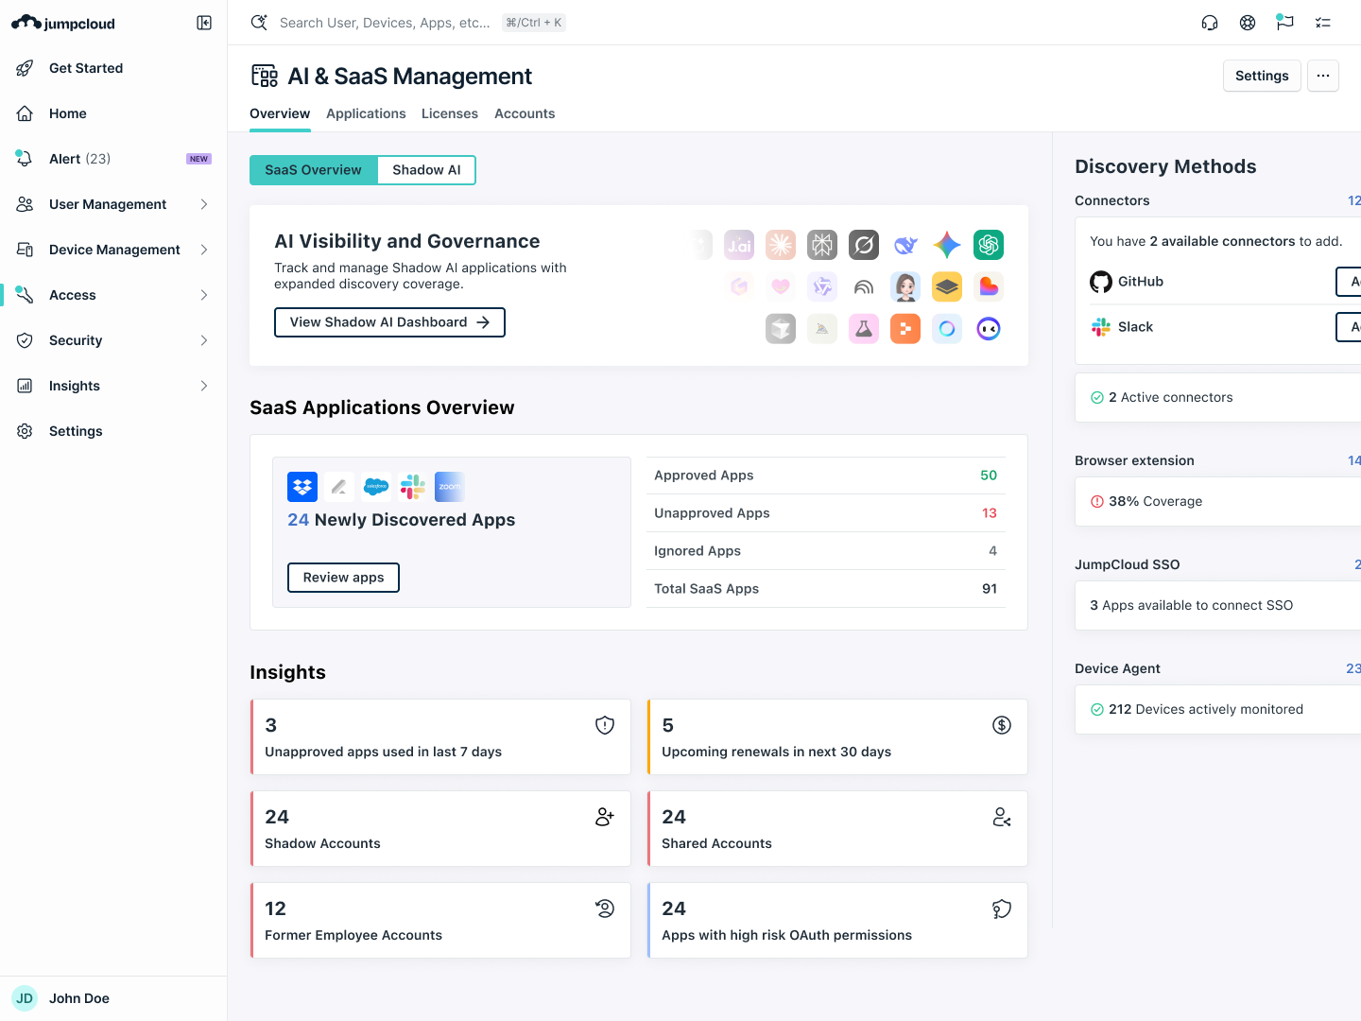Image resolution: width=1361 pixels, height=1021 pixels.
Task: Click the flag icon with notification dot
Action: coord(1284,22)
